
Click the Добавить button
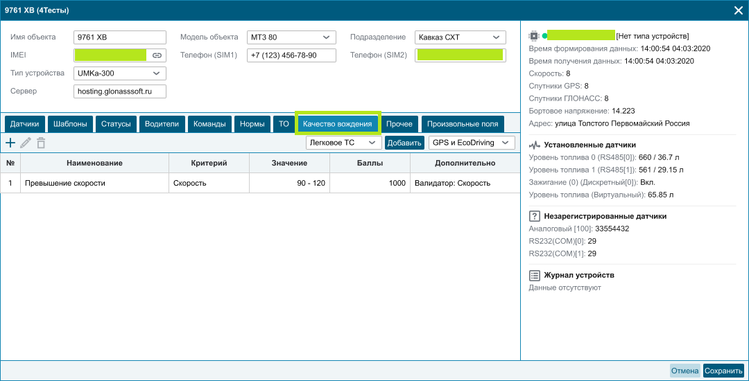point(404,142)
